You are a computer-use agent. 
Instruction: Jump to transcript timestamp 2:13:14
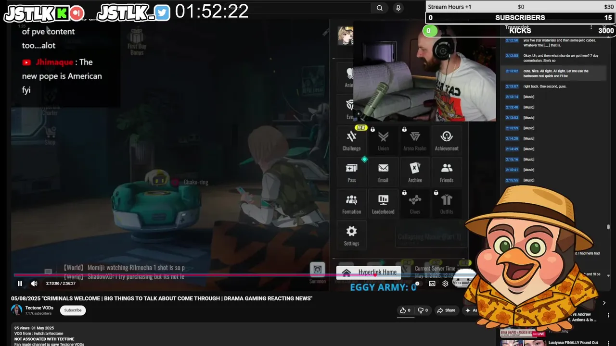[x=512, y=97]
